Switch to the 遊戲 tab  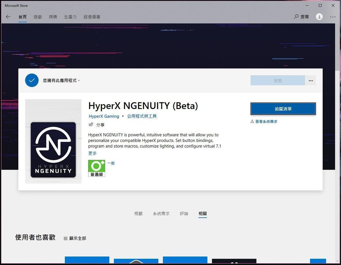tap(38, 17)
